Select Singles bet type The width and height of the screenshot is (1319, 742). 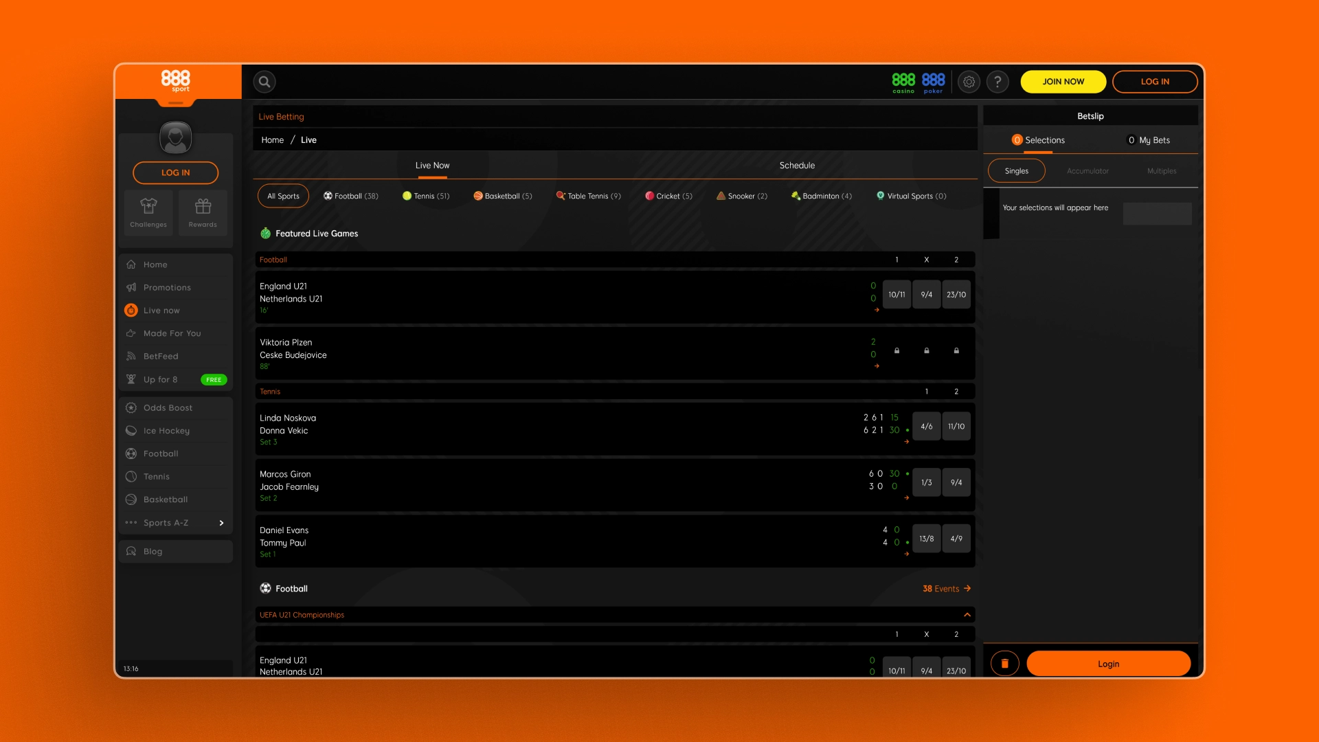pyautogui.click(x=1017, y=171)
